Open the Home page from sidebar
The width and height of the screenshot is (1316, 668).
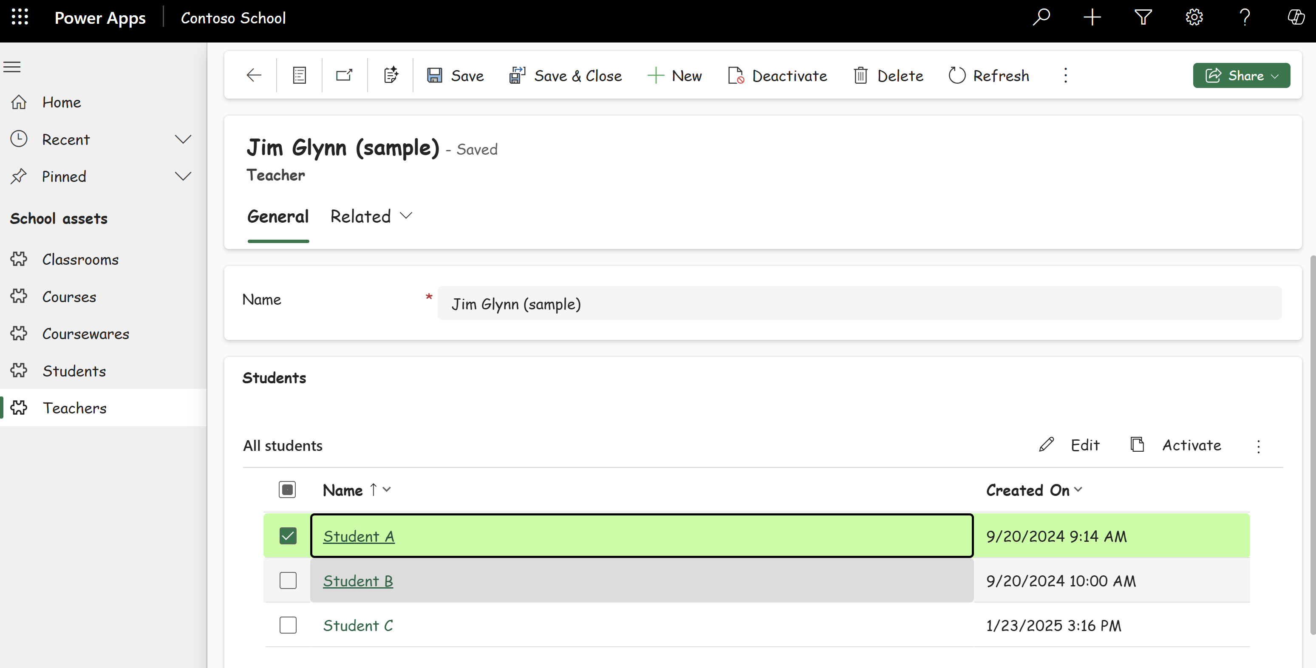coord(61,102)
